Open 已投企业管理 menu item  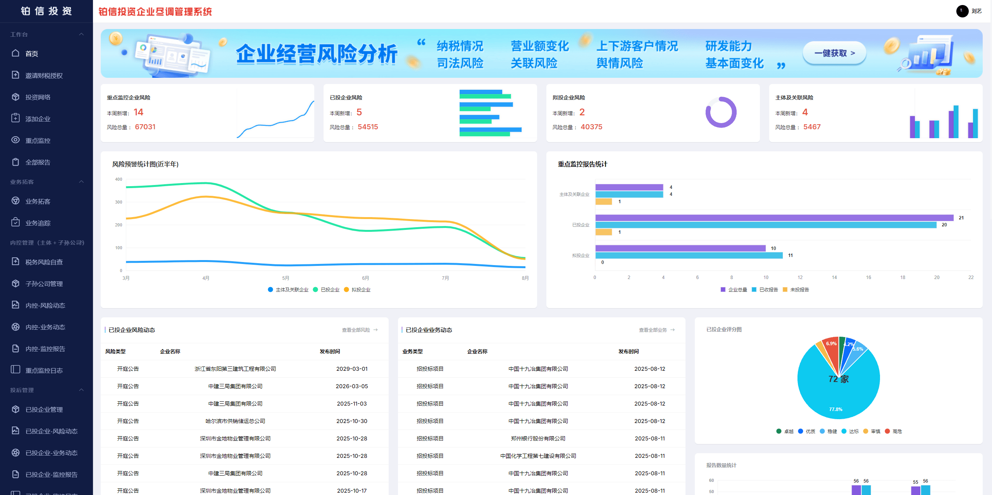(x=44, y=409)
